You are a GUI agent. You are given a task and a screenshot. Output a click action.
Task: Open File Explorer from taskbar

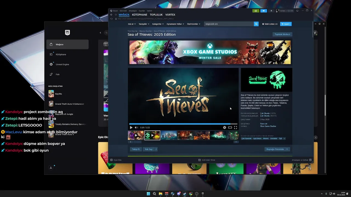click(160, 194)
